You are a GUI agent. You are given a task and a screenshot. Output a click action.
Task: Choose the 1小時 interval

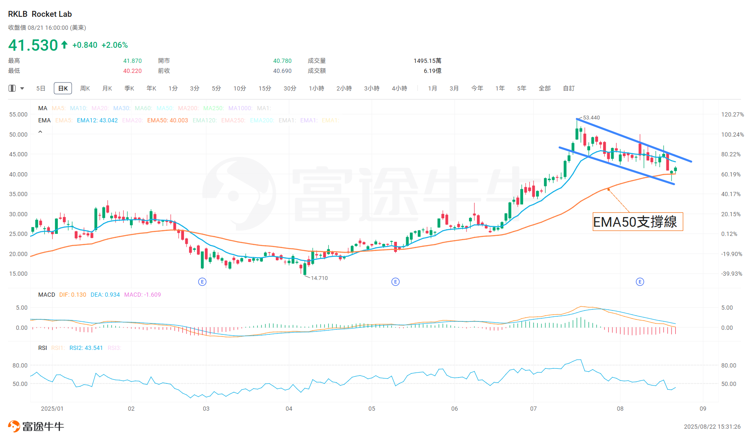pos(316,88)
